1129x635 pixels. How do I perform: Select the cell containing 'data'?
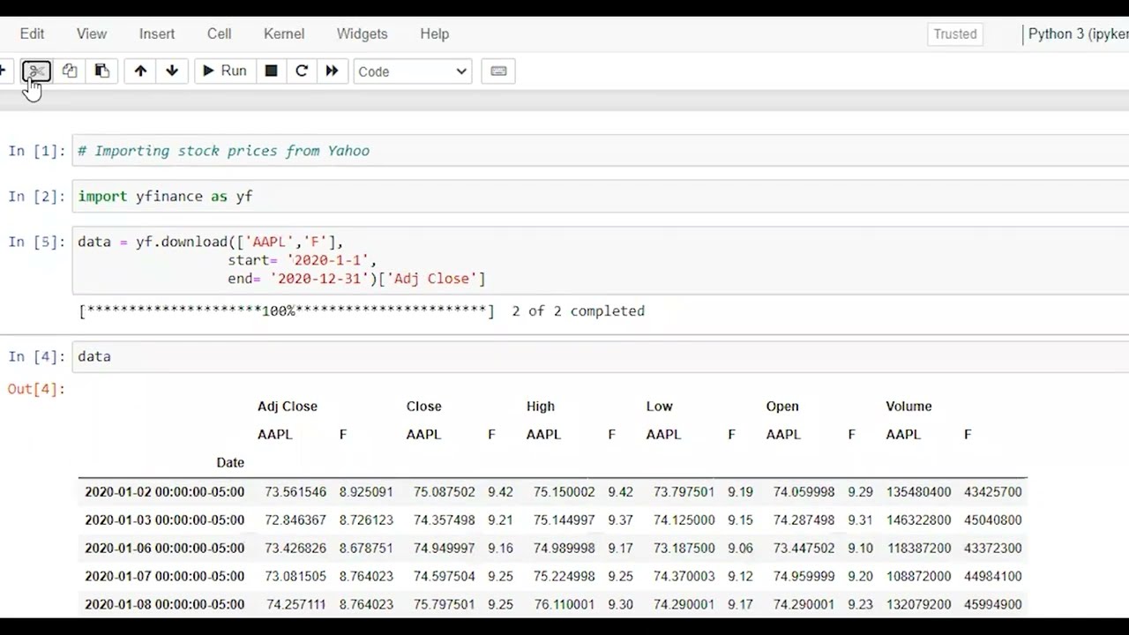600,356
